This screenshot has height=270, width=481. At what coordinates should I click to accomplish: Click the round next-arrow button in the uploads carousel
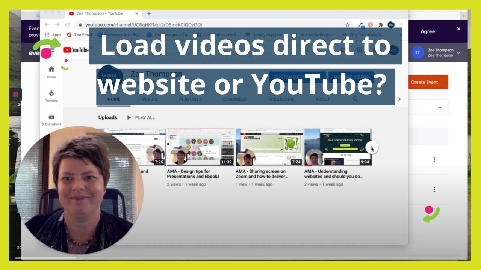[372, 148]
